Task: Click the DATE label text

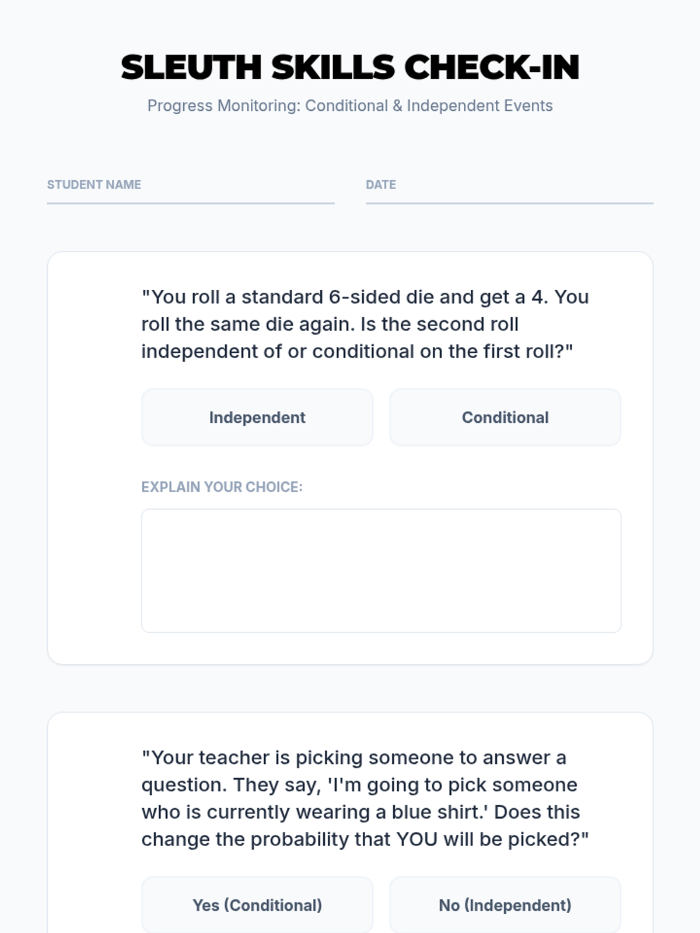Action: pyautogui.click(x=380, y=185)
